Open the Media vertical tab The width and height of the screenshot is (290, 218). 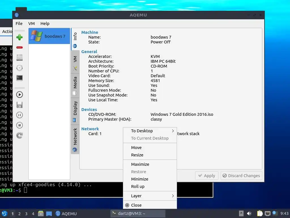(x=75, y=86)
